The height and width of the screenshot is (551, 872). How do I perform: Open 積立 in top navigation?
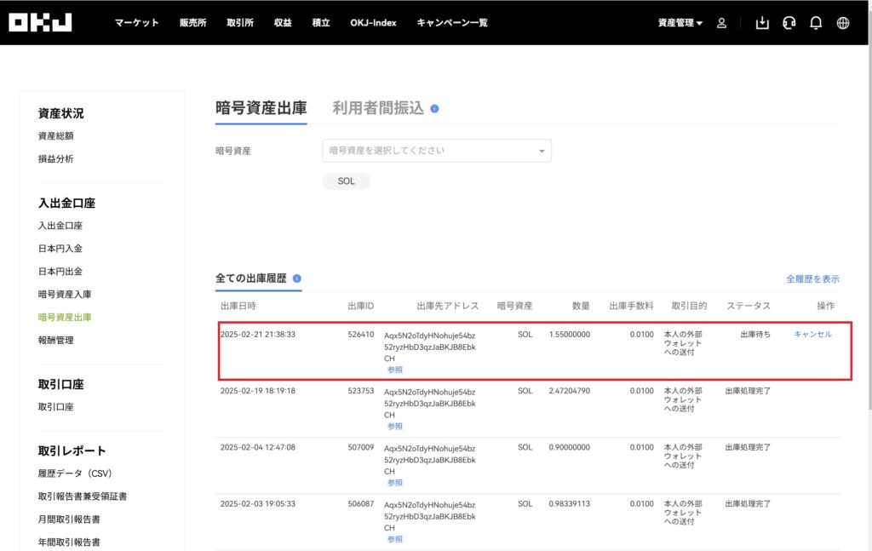321,23
